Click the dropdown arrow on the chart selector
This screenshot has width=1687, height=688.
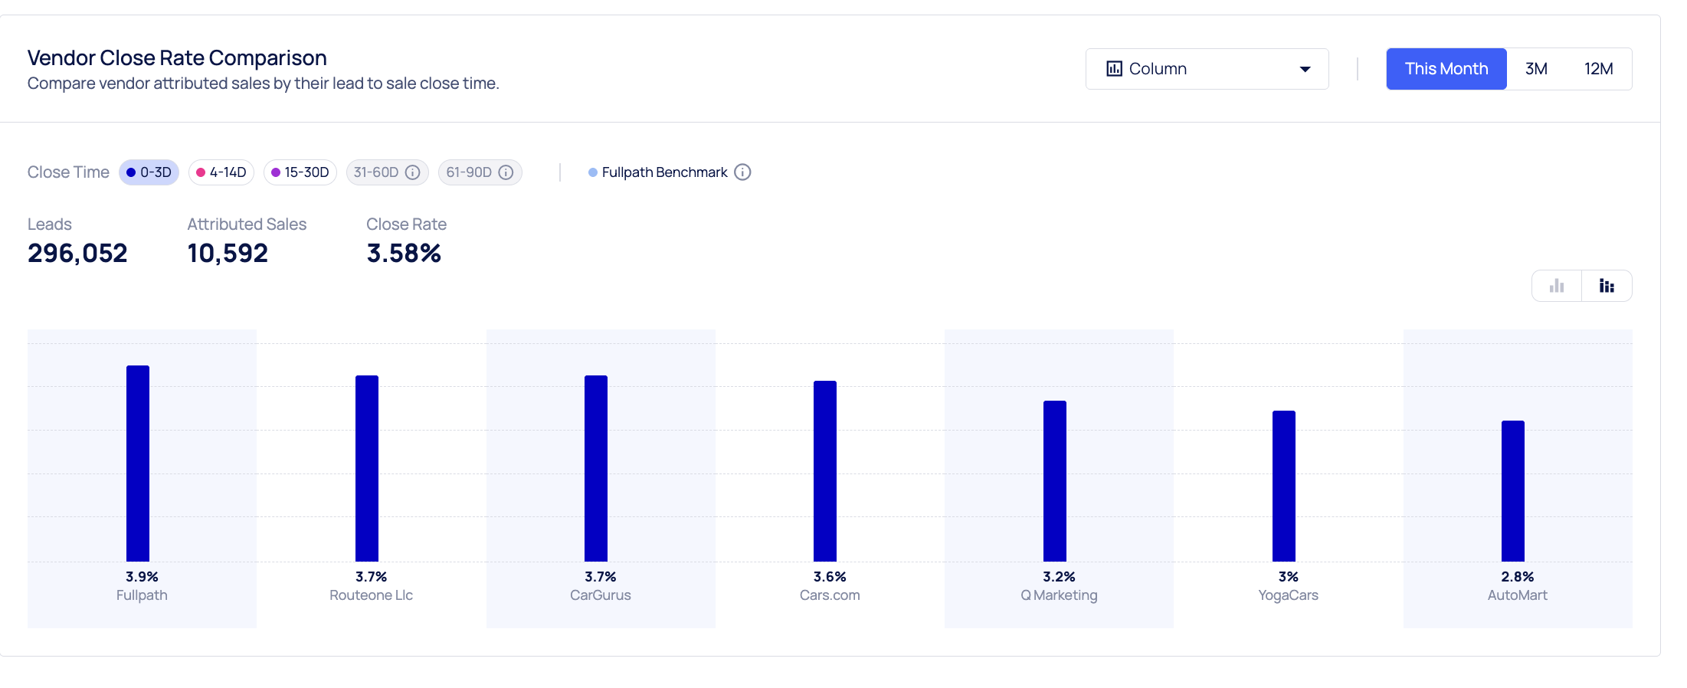pyautogui.click(x=1305, y=69)
